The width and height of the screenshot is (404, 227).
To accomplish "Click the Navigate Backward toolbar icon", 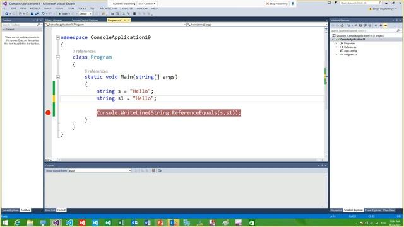I will pos(6,14).
